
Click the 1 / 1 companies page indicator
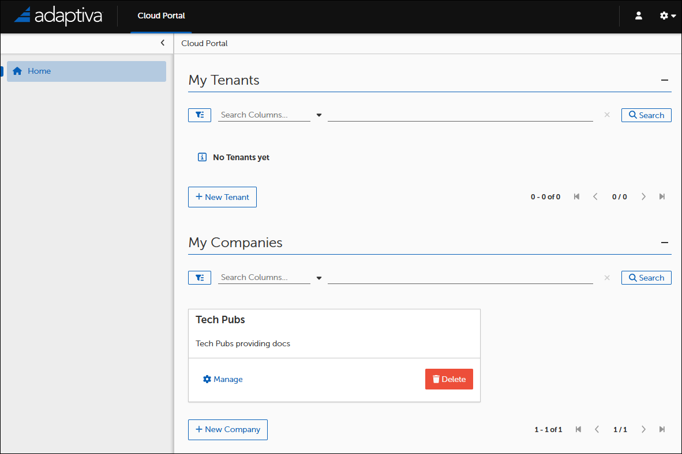[x=620, y=430]
